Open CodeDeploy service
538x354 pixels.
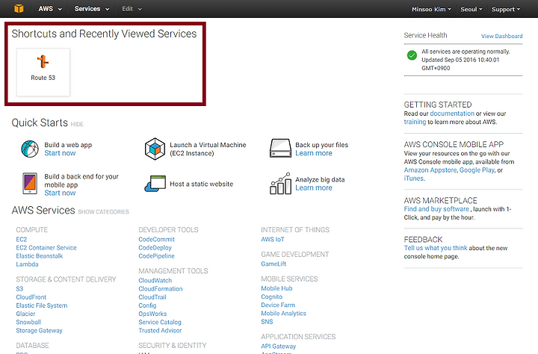[x=155, y=248]
